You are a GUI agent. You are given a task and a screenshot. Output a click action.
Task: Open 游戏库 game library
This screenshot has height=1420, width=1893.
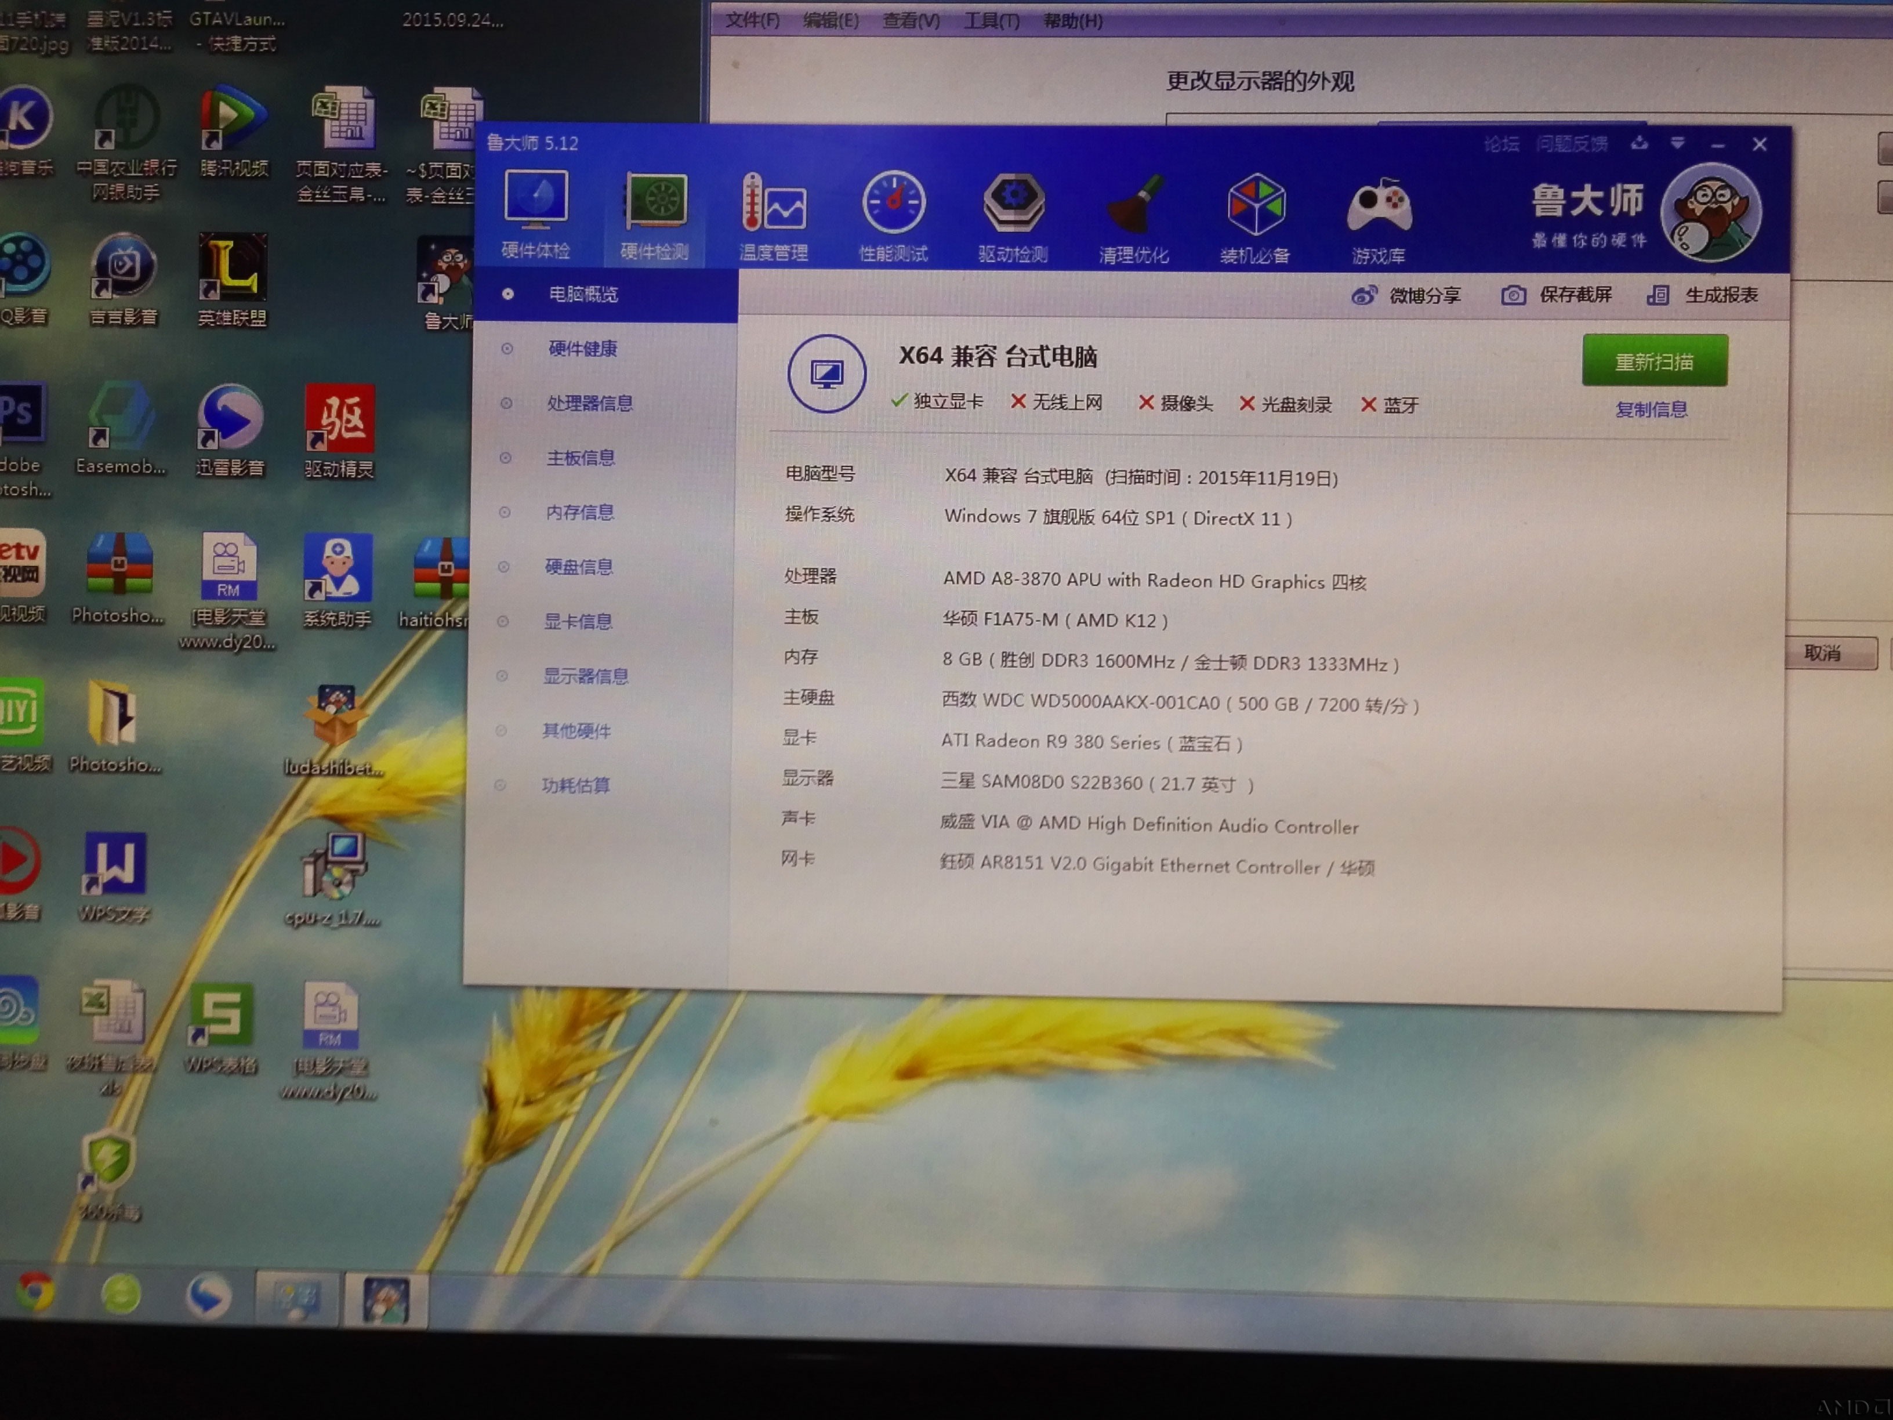coord(1379,221)
